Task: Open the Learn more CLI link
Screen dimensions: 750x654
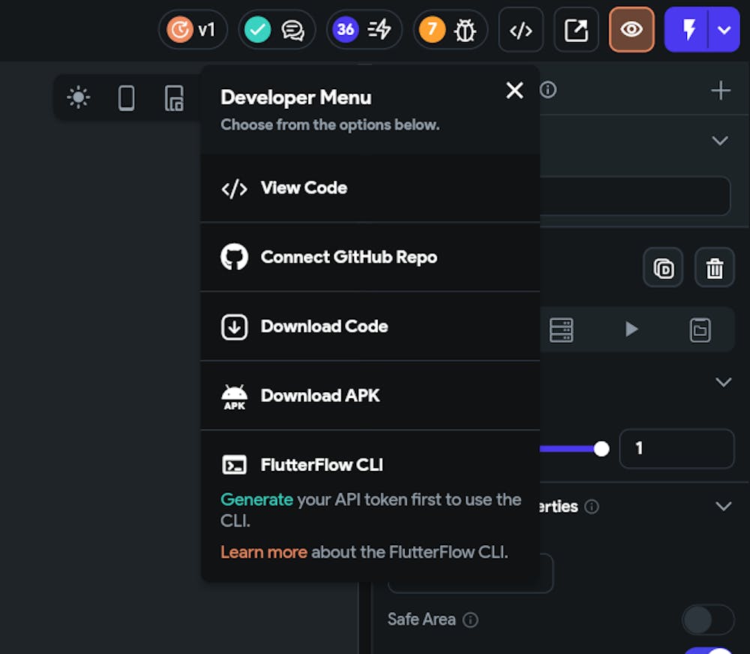Action: point(263,553)
